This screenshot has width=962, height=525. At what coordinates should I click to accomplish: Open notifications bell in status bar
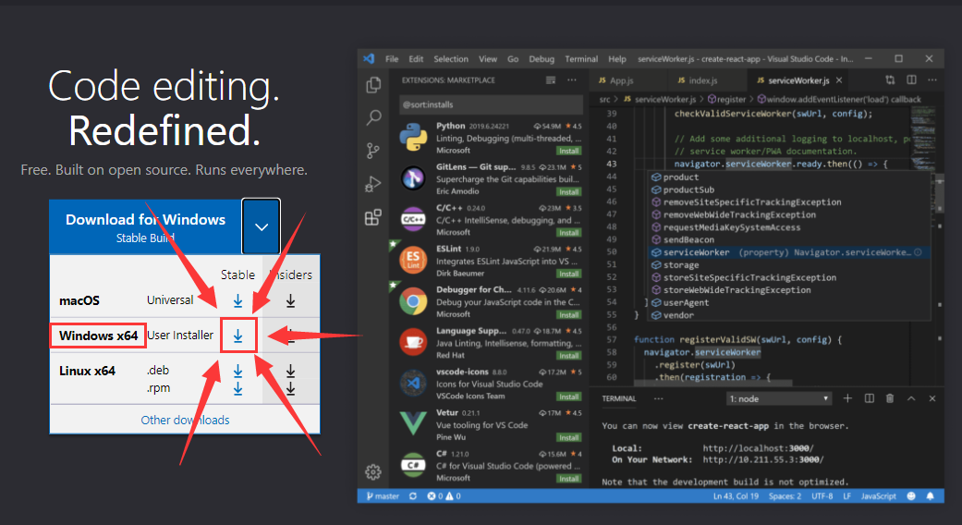tap(931, 496)
